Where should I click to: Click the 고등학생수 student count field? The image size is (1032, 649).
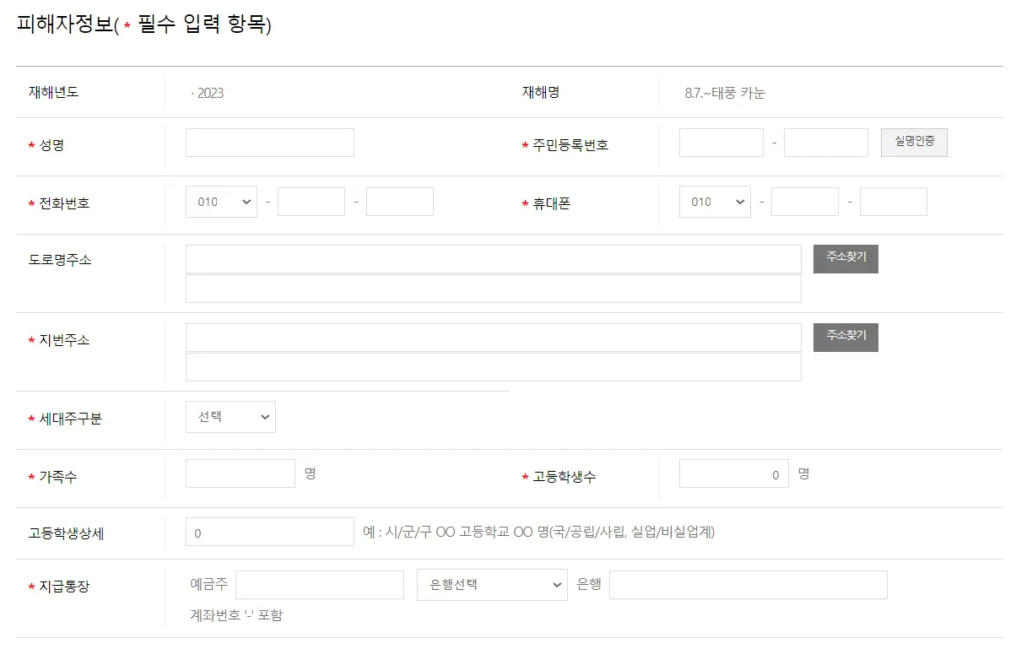tap(733, 473)
